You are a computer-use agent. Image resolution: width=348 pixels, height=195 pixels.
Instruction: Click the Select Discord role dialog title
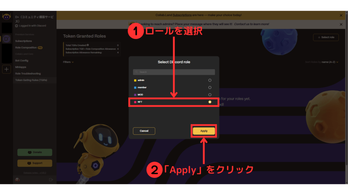click(x=174, y=62)
